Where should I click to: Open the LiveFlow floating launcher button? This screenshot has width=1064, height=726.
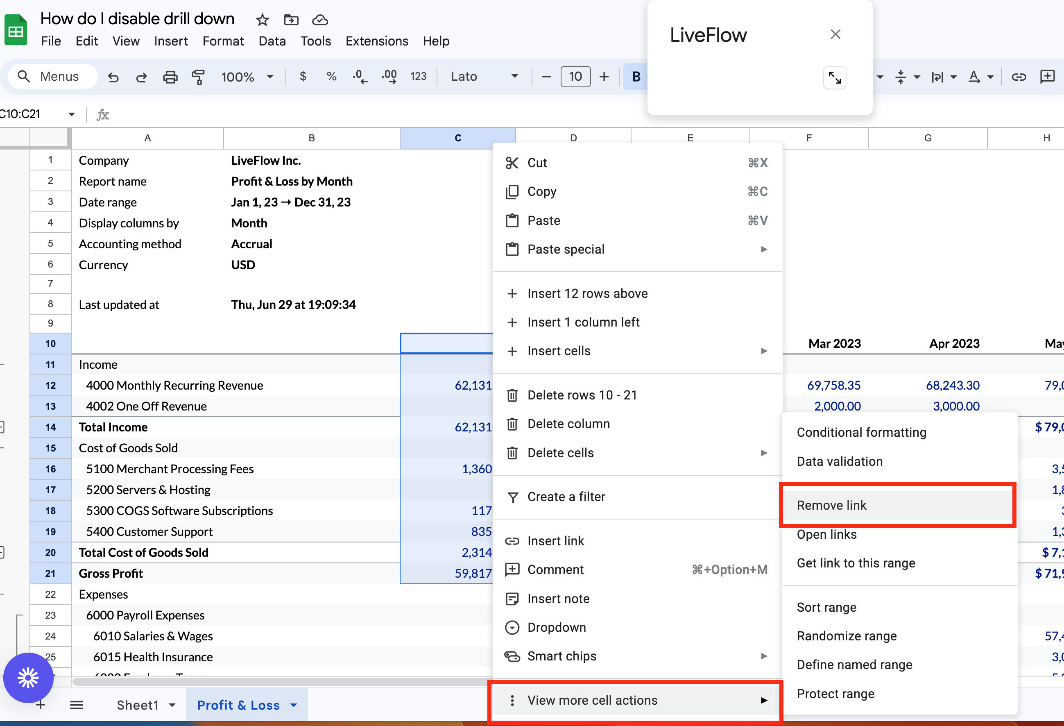[28, 677]
